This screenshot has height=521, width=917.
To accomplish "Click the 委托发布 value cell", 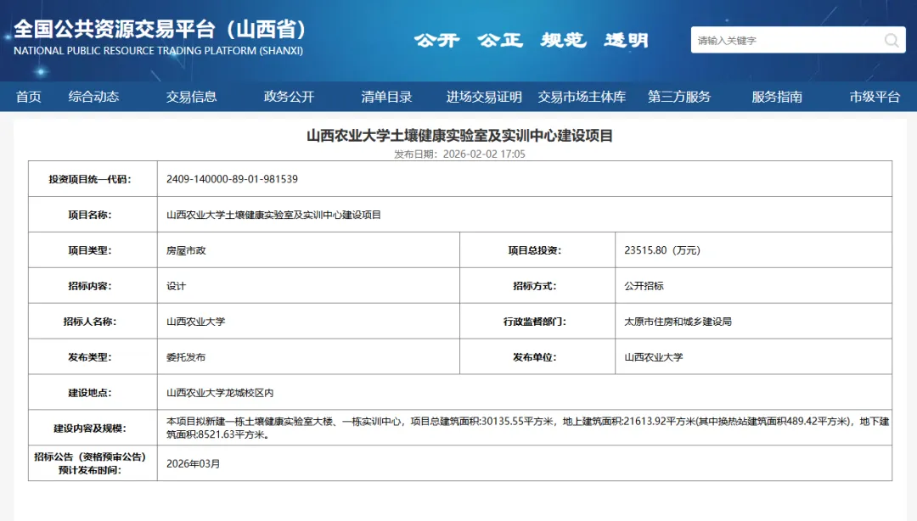I will pos(308,357).
